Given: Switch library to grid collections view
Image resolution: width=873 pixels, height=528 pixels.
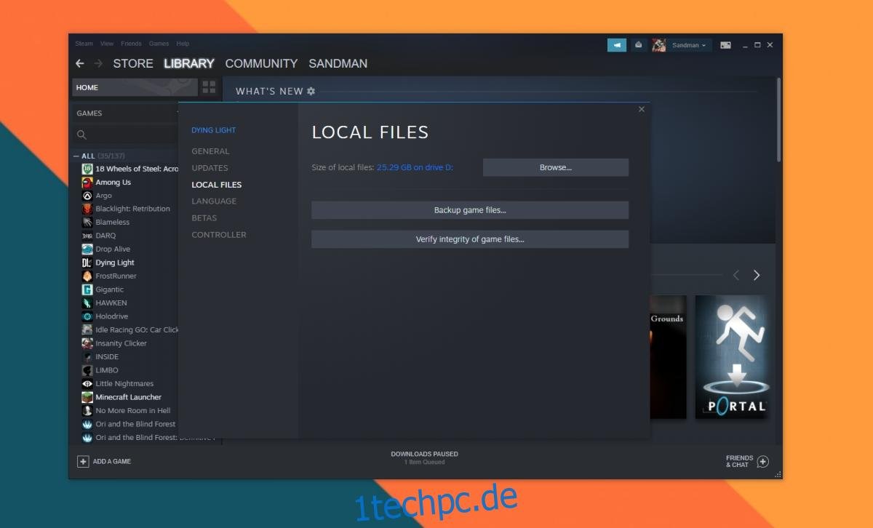Looking at the screenshot, I should 209,87.
